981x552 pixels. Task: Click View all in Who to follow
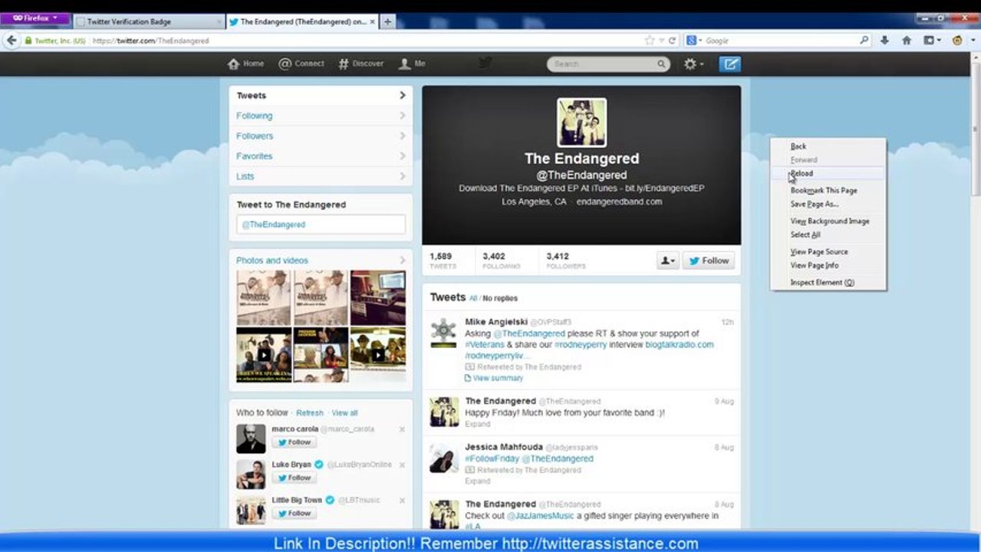pos(344,412)
